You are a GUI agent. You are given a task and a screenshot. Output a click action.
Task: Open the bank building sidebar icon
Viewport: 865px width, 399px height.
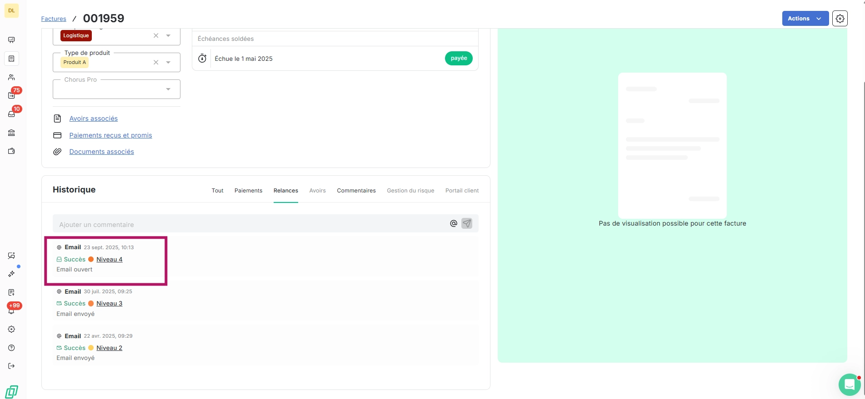coord(11,133)
